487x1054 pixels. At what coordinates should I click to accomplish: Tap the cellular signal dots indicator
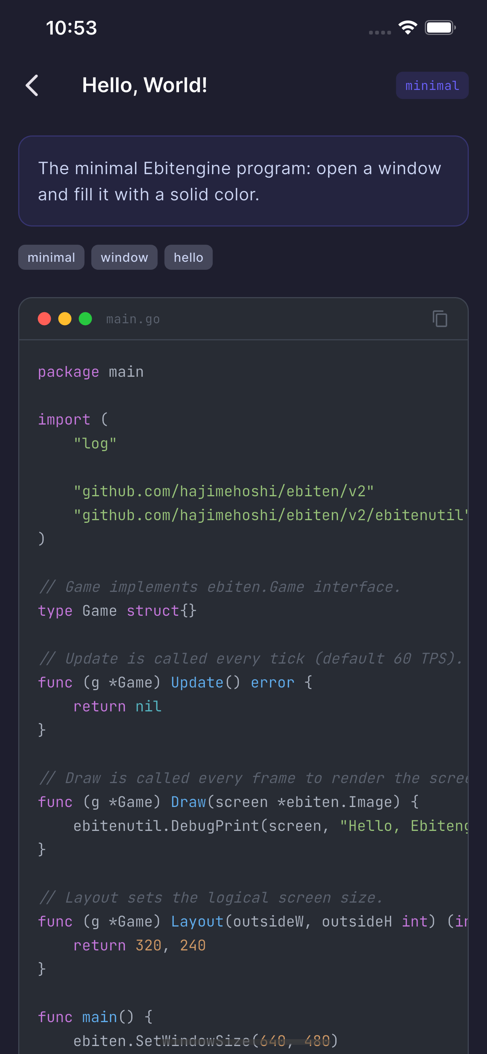(380, 32)
